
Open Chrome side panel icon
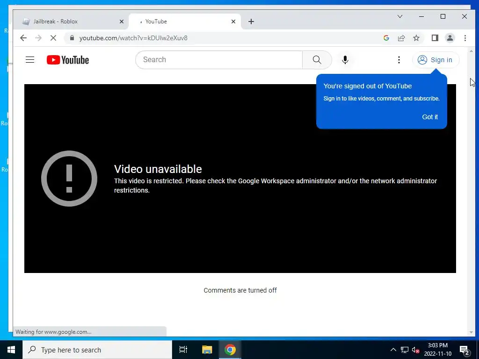click(435, 38)
